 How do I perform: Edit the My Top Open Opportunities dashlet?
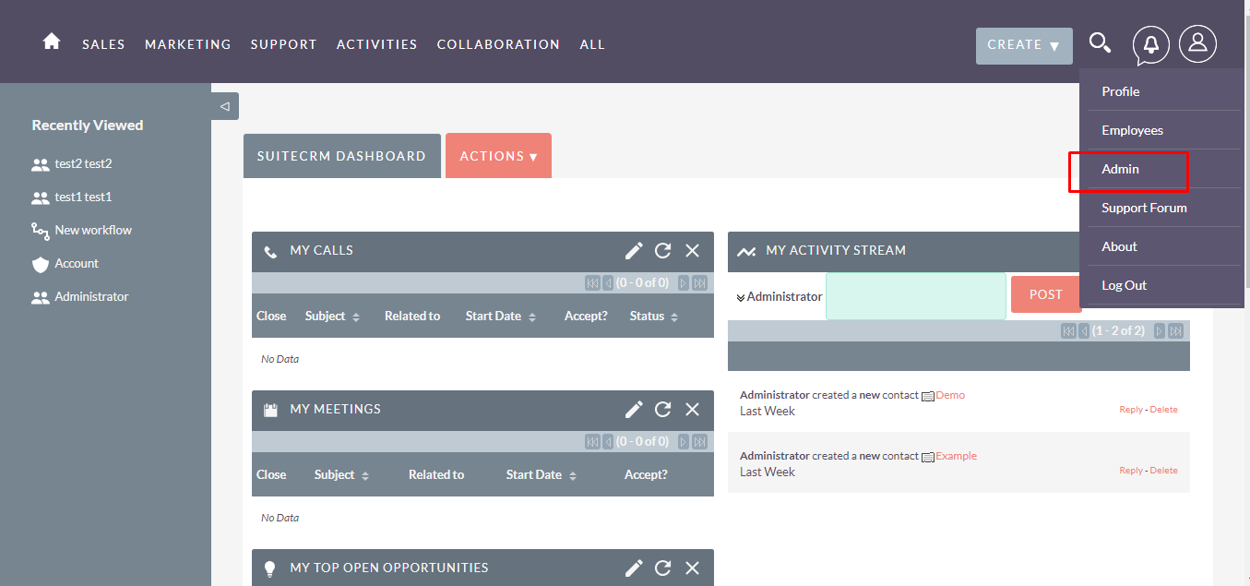[x=634, y=568]
